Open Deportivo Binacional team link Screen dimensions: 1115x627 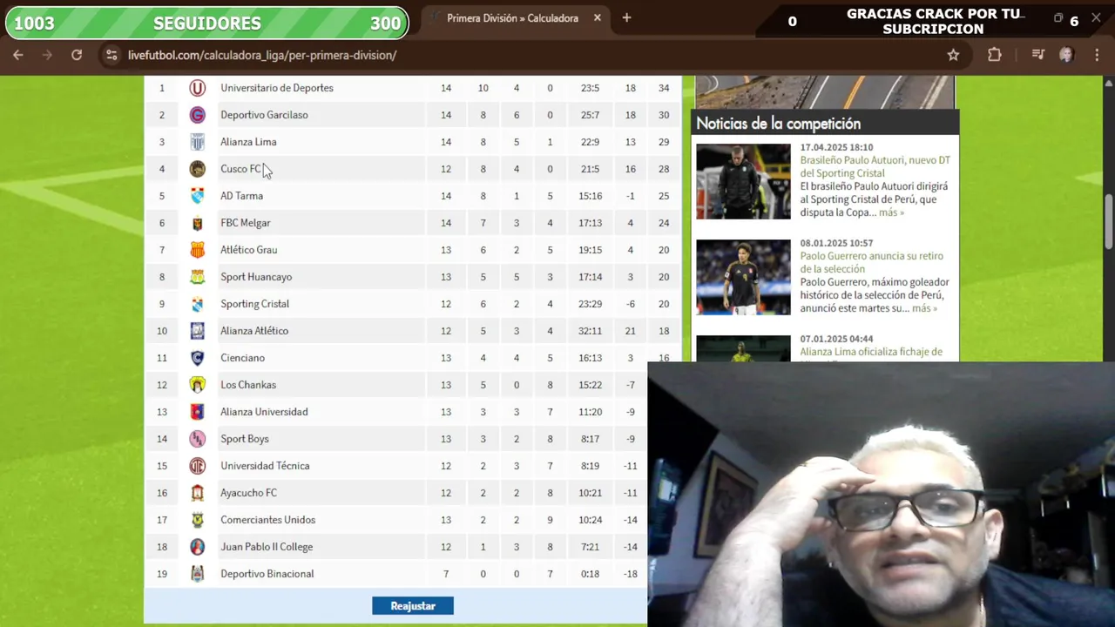pos(267,574)
